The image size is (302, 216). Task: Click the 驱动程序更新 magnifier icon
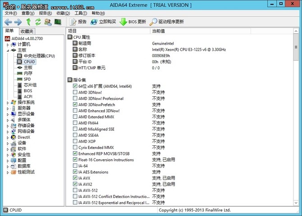pos(153,22)
